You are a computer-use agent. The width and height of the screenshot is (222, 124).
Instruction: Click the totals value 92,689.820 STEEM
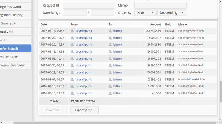point(83,101)
